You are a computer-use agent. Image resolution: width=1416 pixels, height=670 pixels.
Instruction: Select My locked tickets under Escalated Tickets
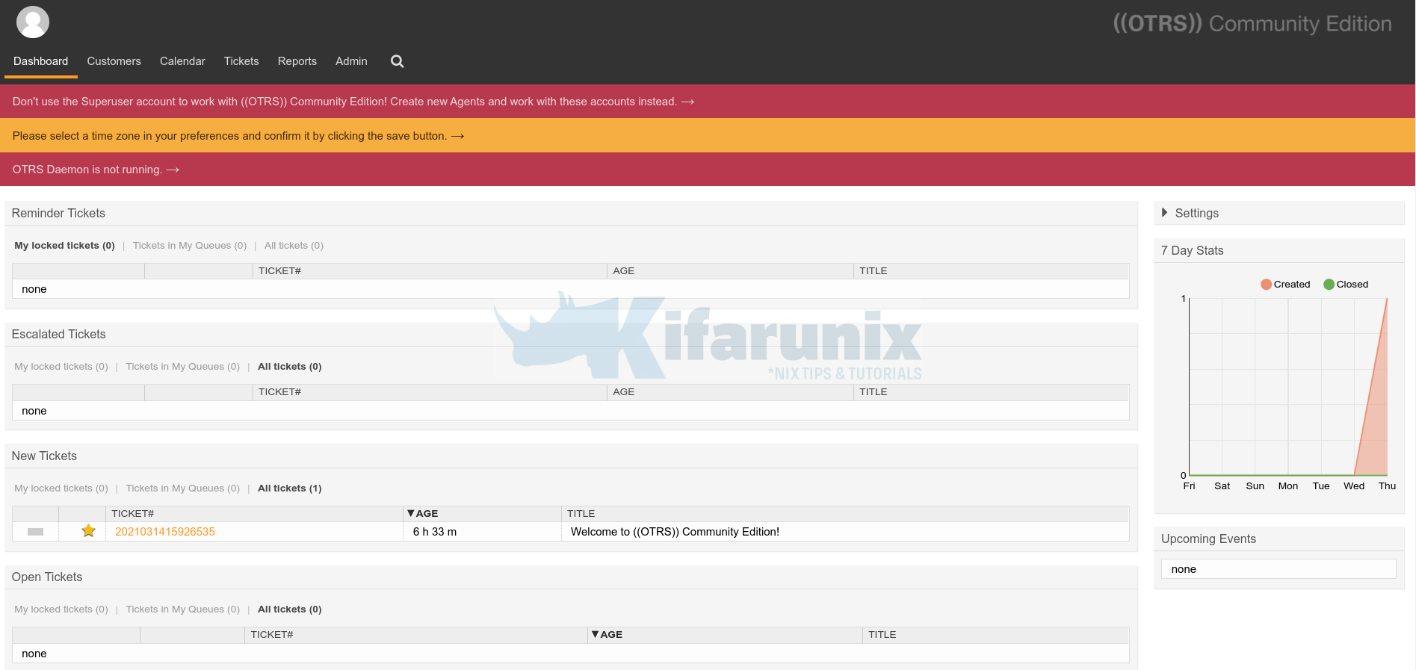[x=61, y=367]
